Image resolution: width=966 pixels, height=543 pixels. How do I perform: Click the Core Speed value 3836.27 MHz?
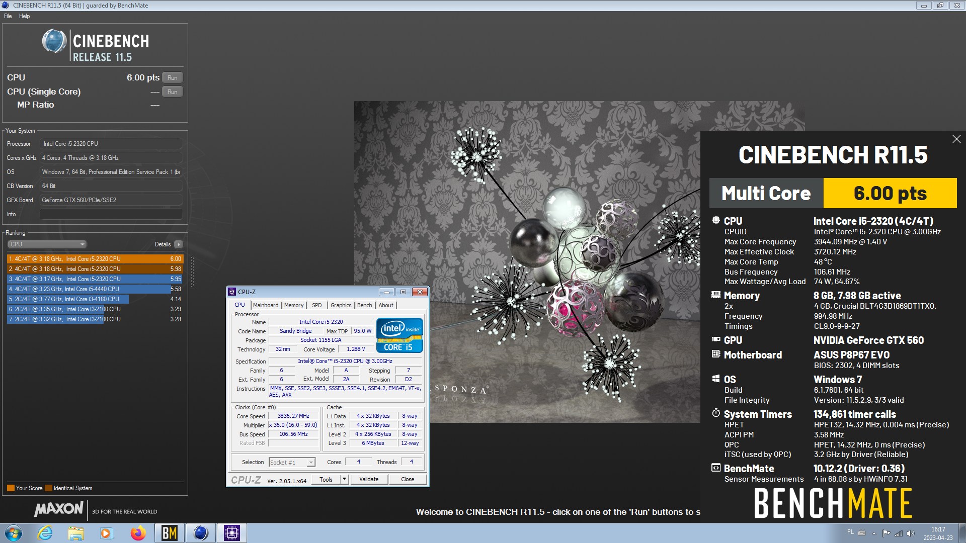click(x=293, y=416)
